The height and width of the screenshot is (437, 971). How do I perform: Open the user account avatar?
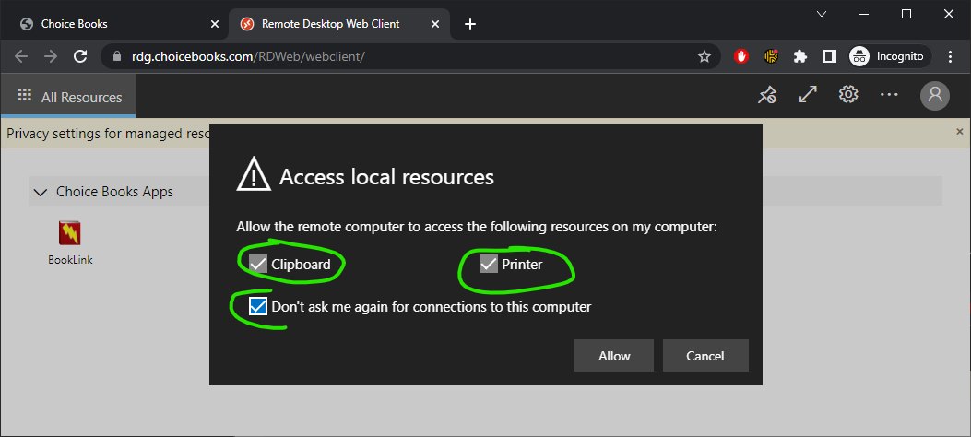934,95
